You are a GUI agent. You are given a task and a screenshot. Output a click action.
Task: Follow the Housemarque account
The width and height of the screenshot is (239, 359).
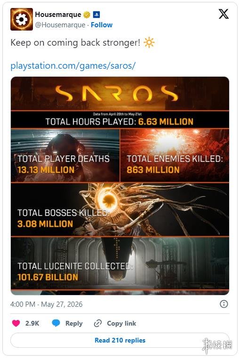(x=102, y=25)
